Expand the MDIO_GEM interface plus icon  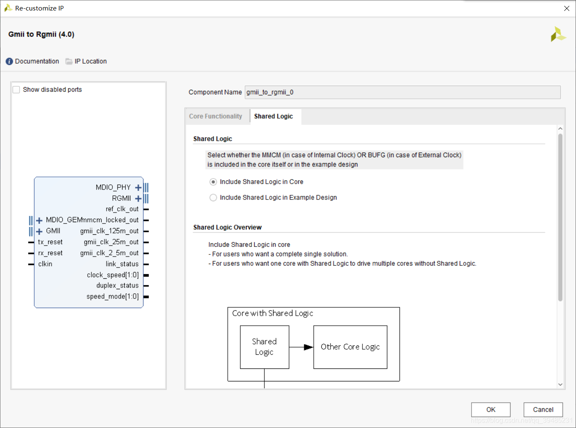pos(39,220)
